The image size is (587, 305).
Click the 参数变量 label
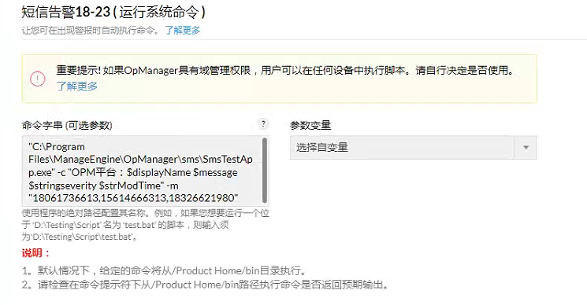(310, 125)
